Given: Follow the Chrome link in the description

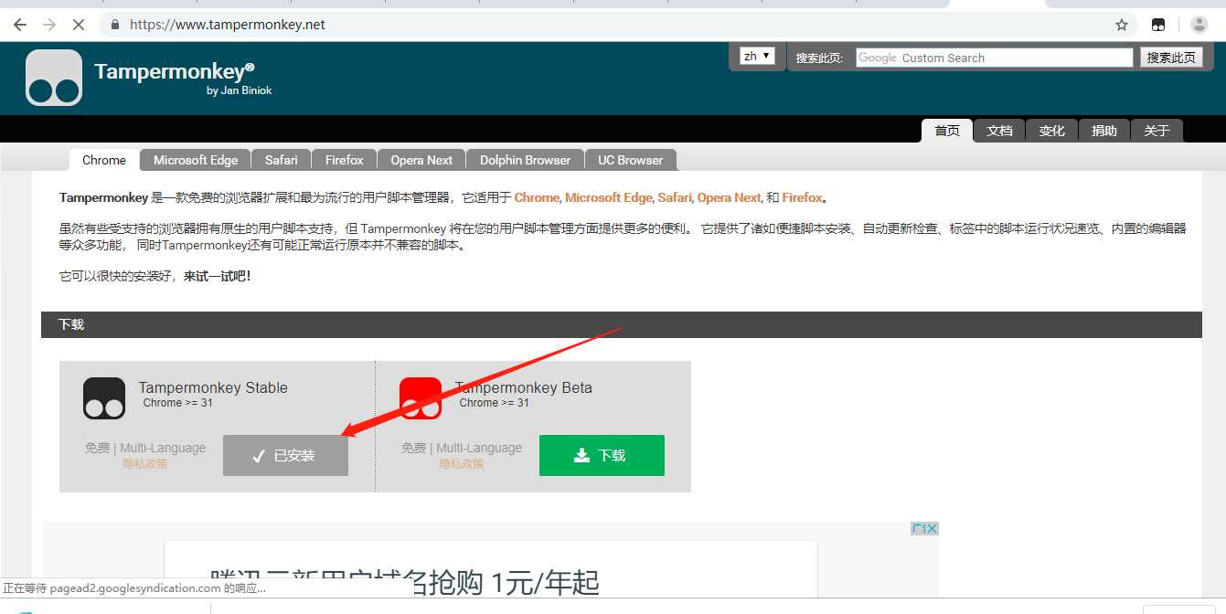Looking at the screenshot, I should click(537, 197).
